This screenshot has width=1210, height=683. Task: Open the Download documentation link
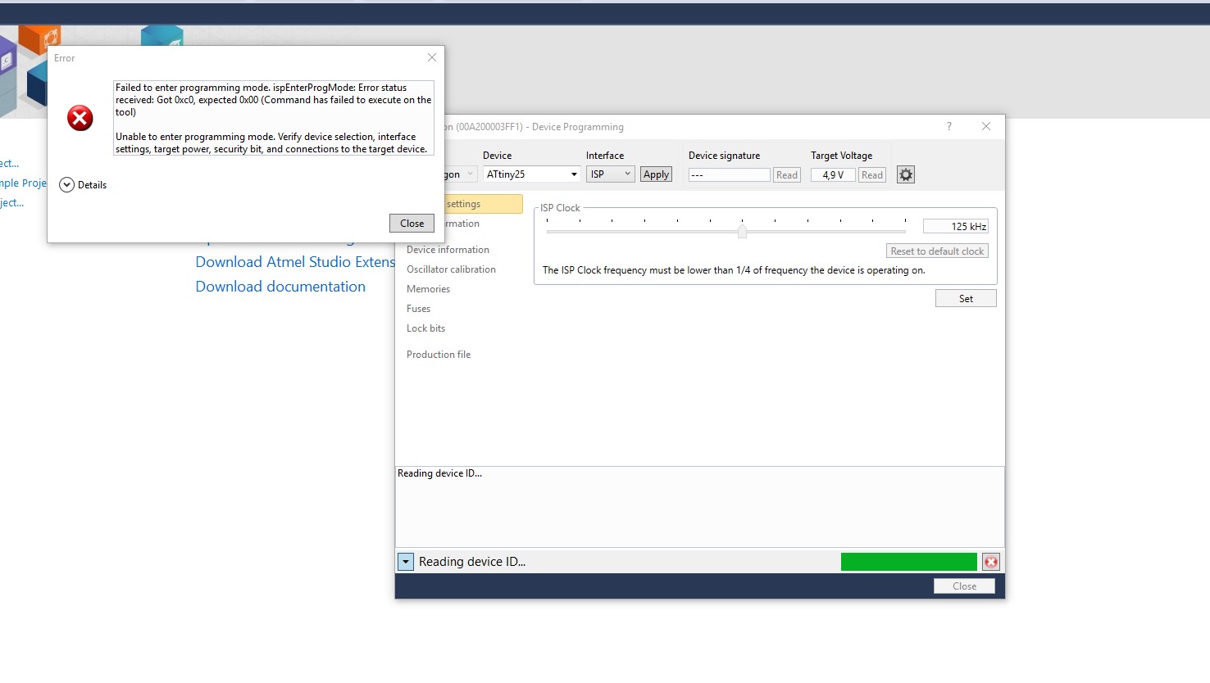pos(280,287)
